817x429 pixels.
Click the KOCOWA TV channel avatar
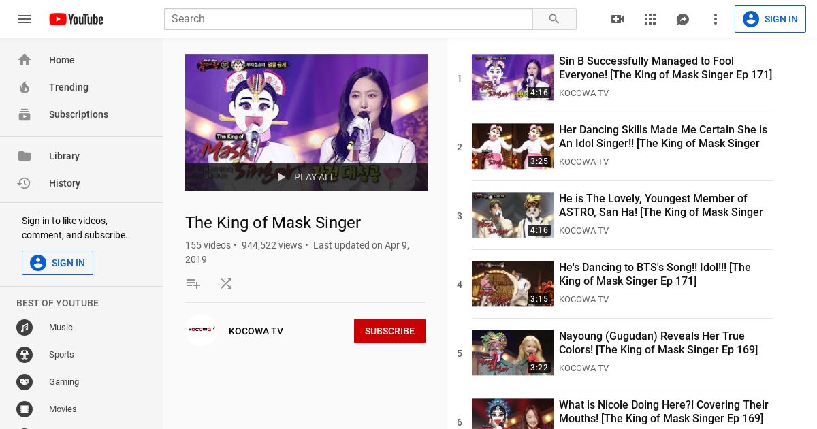tap(202, 330)
